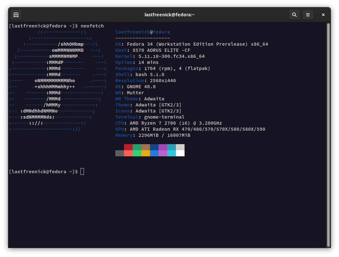Click the teal color block

(171, 147)
